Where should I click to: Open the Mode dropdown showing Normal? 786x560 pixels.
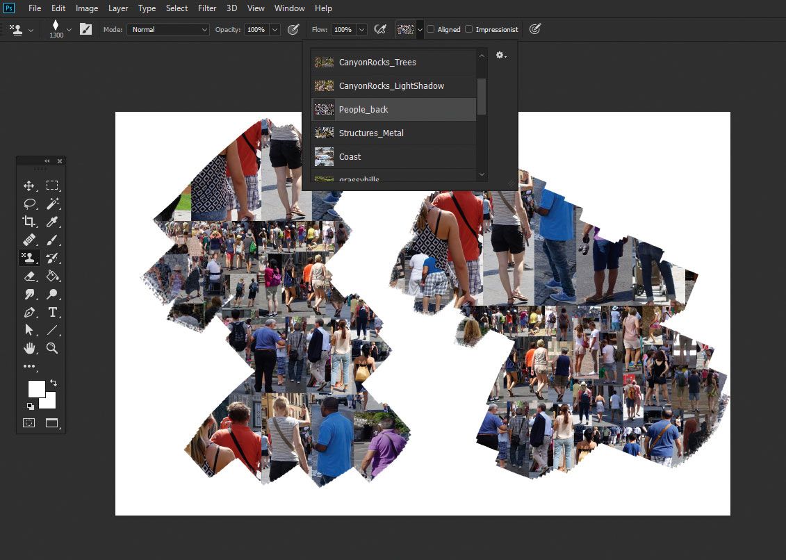coord(167,29)
